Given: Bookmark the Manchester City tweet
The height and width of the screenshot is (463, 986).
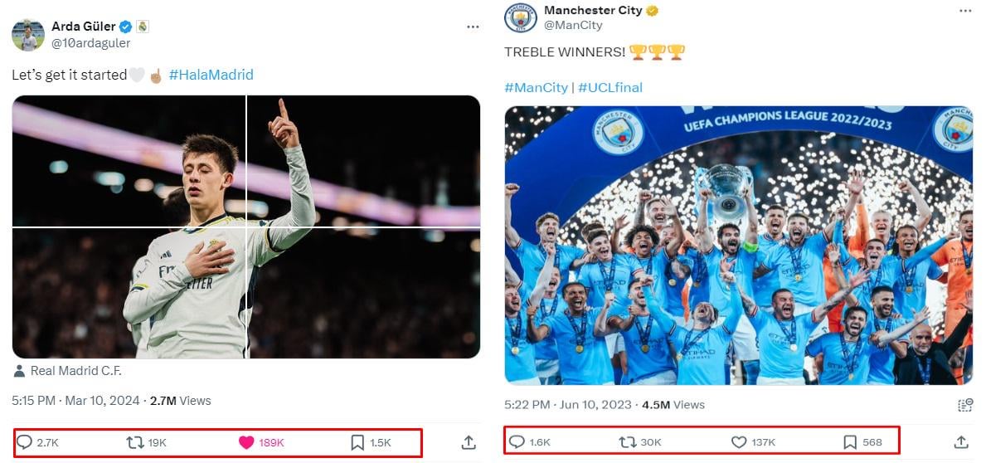Looking at the screenshot, I should point(850,441).
